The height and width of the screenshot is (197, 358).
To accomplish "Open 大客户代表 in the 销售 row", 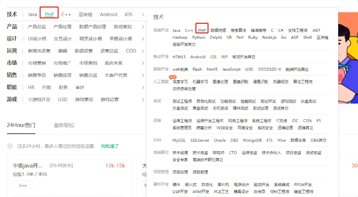I will (116, 75).
